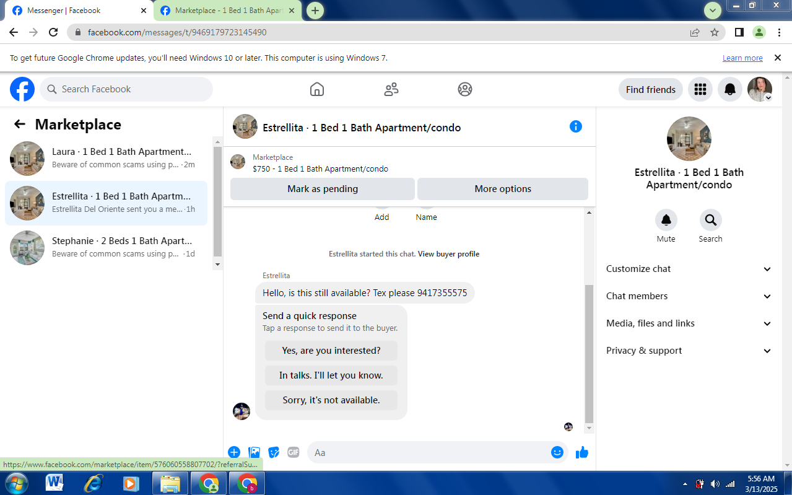Click the conversation list scrollbar
The width and height of the screenshot is (792, 495).
tap(217, 201)
